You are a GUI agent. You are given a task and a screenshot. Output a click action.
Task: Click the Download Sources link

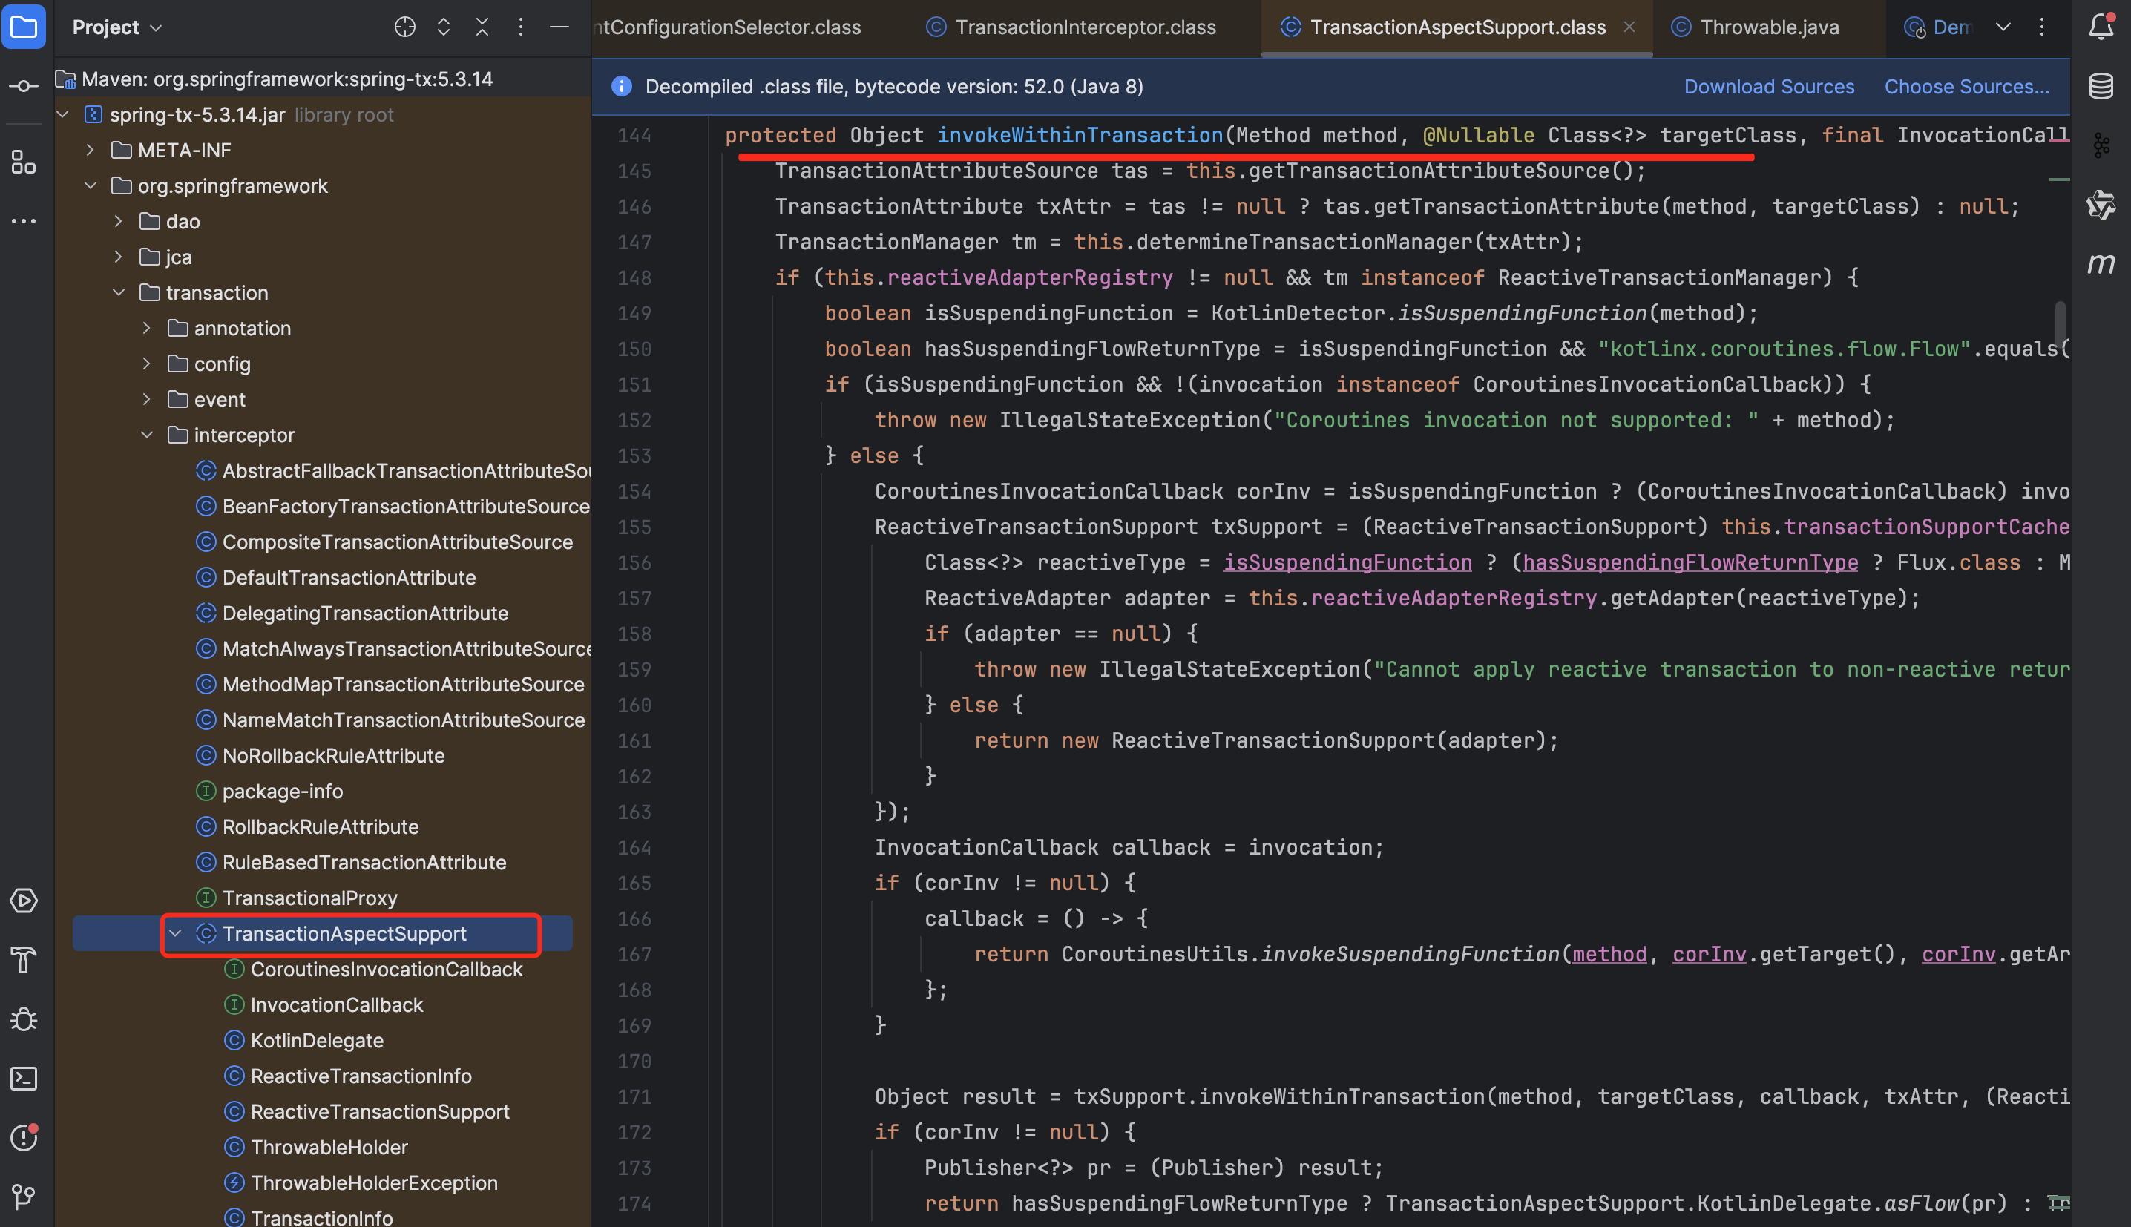1769,87
